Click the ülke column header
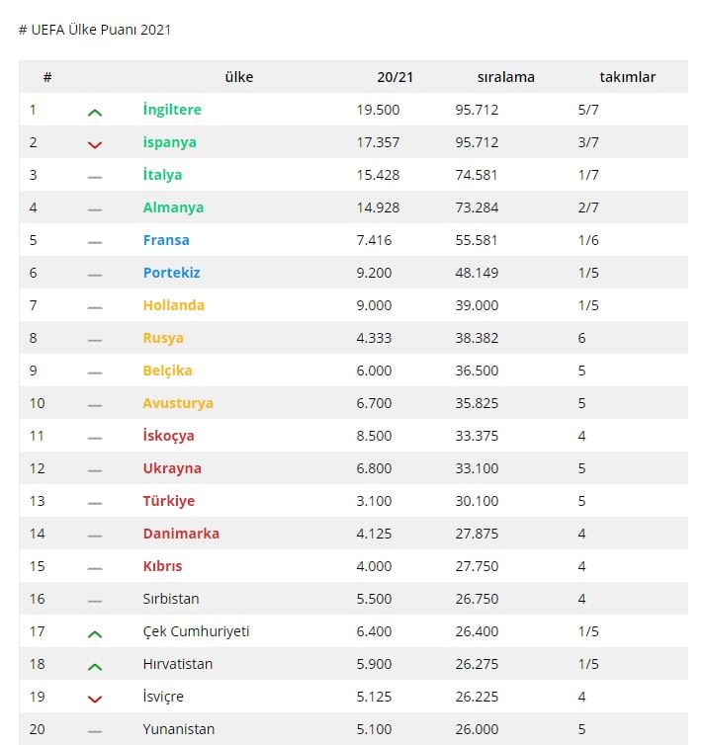Image resolution: width=705 pixels, height=745 pixels. click(239, 77)
